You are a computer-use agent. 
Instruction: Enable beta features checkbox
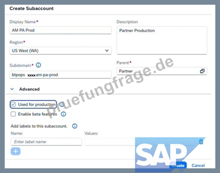[13, 114]
